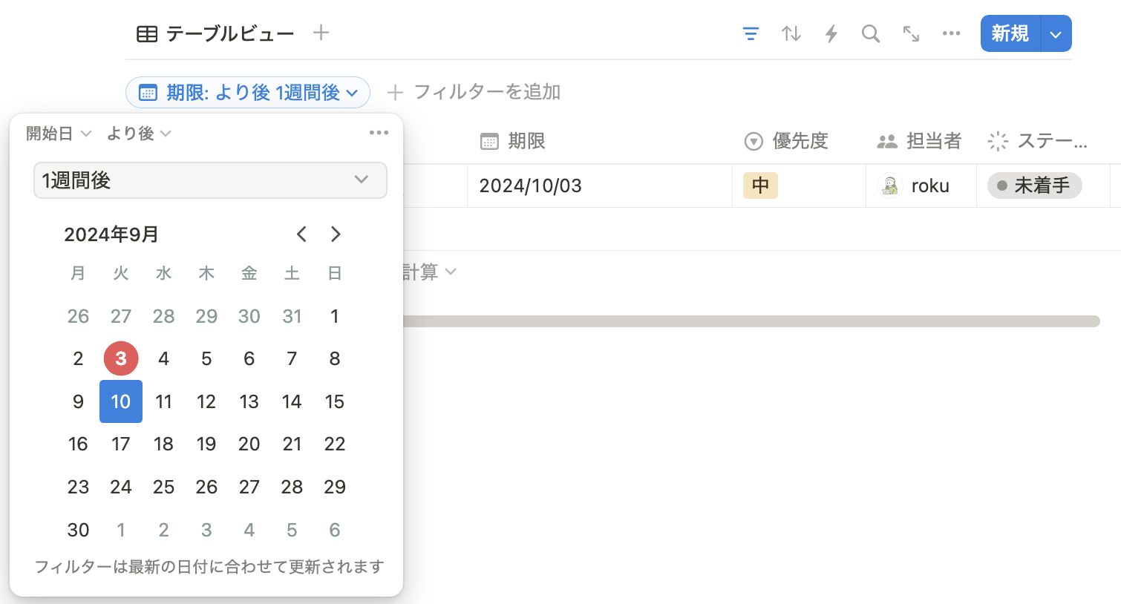Click the filter icon in toolbar

pyautogui.click(x=751, y=33)
